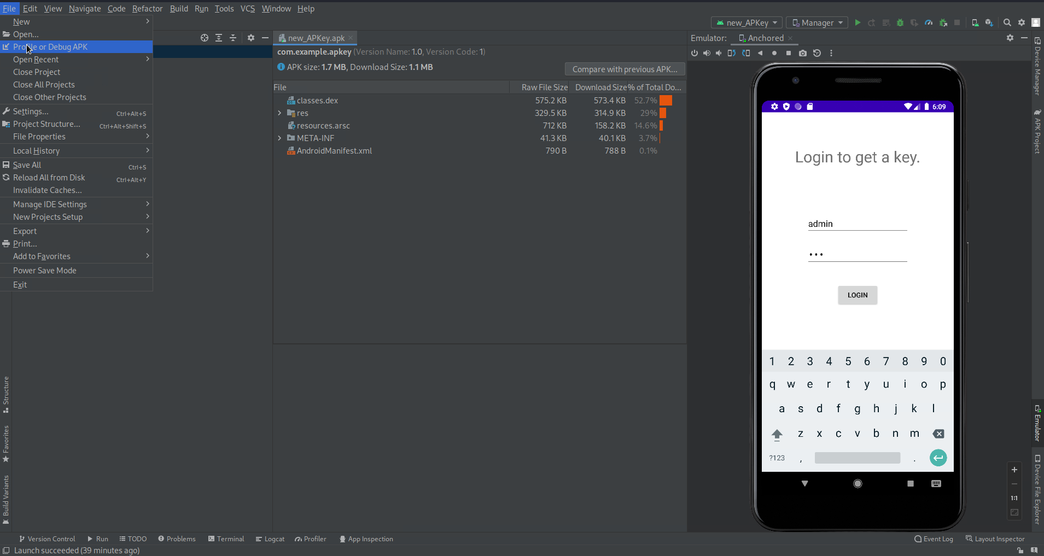
Task: Raise emulator volume with volume up icon
Action: (x=707, y=53)
